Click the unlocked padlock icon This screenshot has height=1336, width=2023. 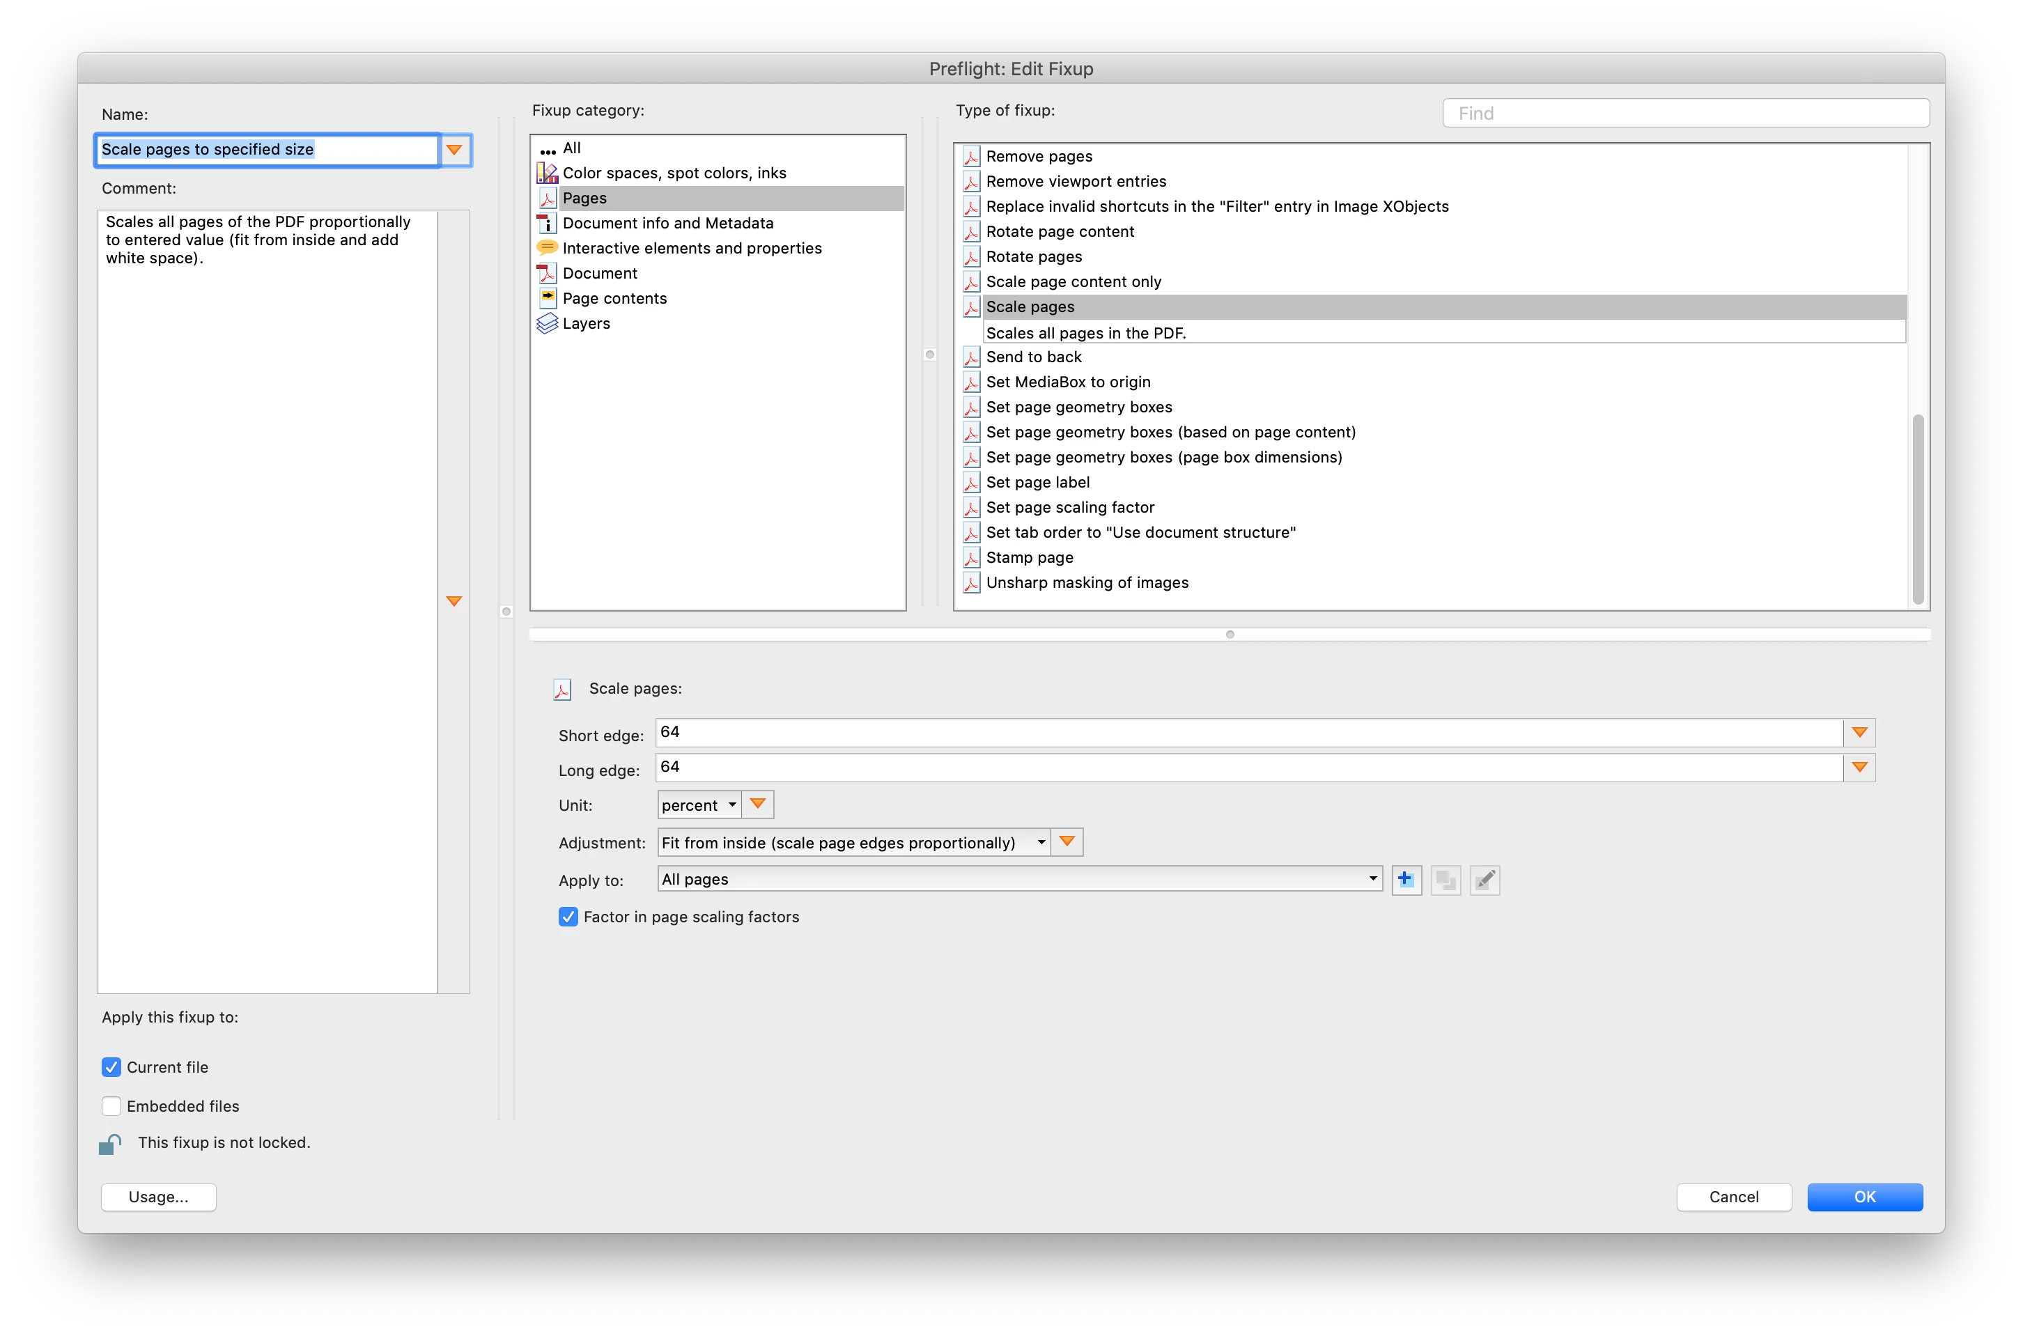pos(110,1144)
